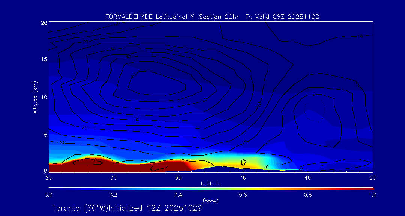Image resolution: width=405 pixels, height=216 pixels.
Task: Click the x-axis tick label 25
Action: click(x=48, y=177)
